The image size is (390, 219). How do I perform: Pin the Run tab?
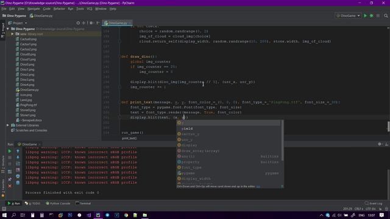[x=10, y=179]
